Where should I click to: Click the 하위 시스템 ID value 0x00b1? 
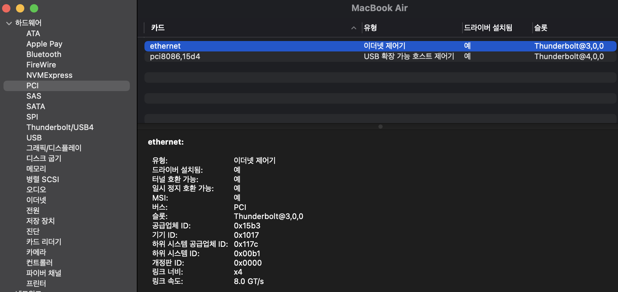pos(247,253)
